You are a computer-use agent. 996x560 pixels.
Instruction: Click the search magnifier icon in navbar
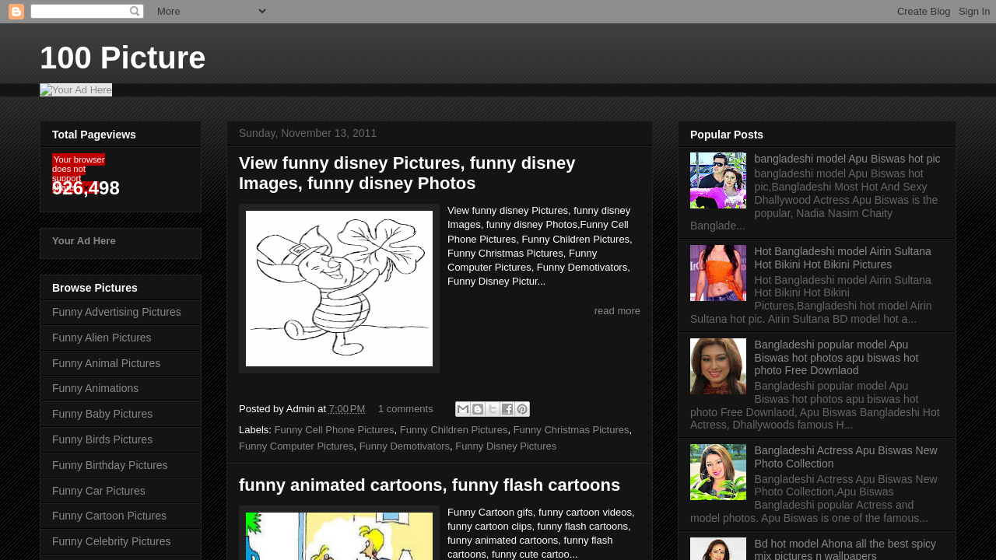pos(135,11)
